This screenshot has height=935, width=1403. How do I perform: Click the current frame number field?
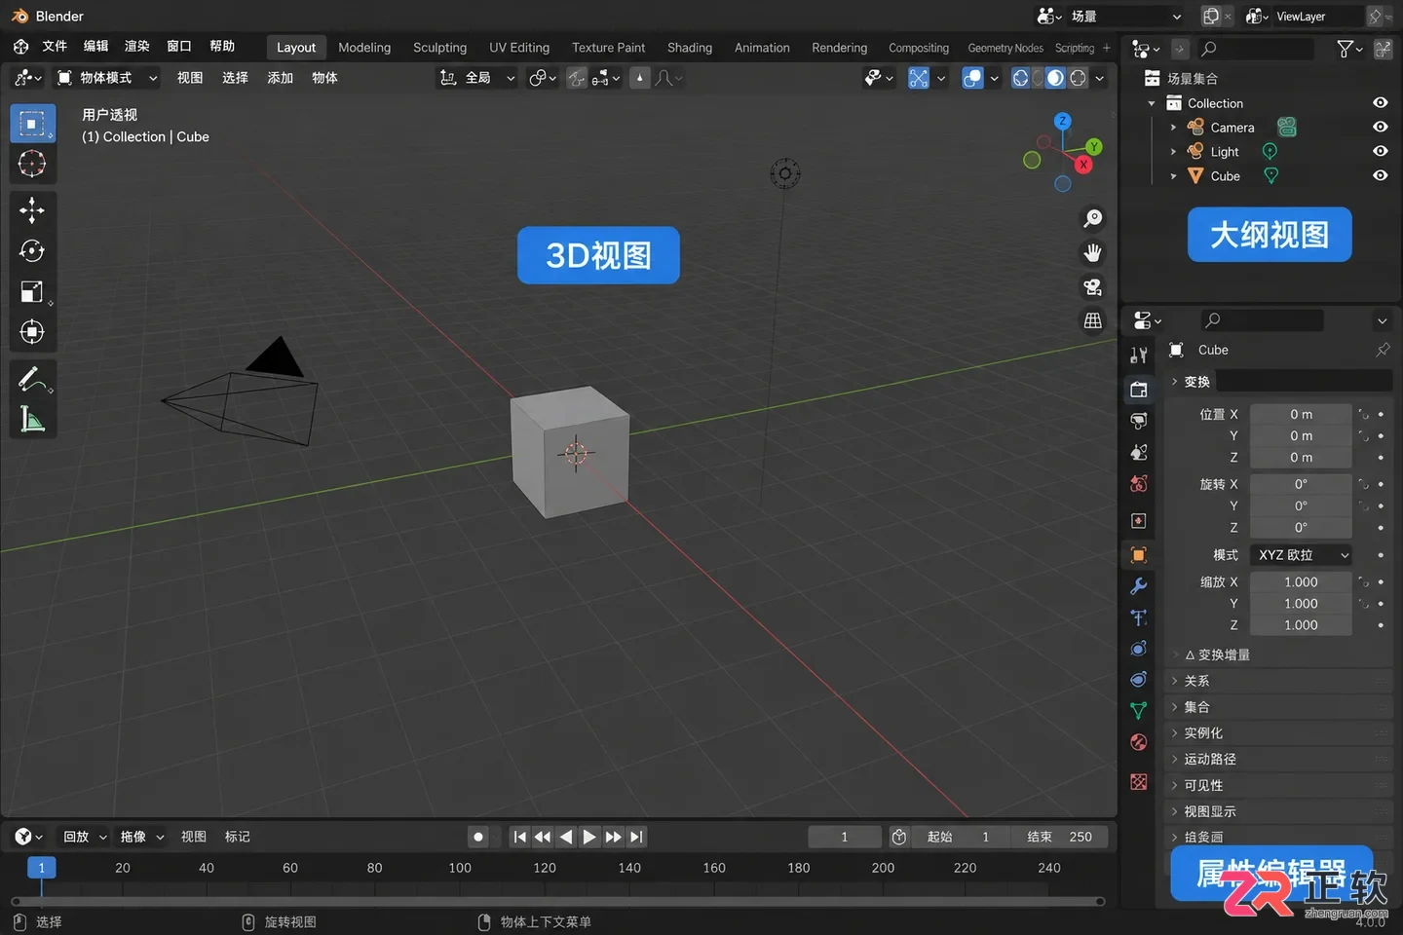coord(845,837)
